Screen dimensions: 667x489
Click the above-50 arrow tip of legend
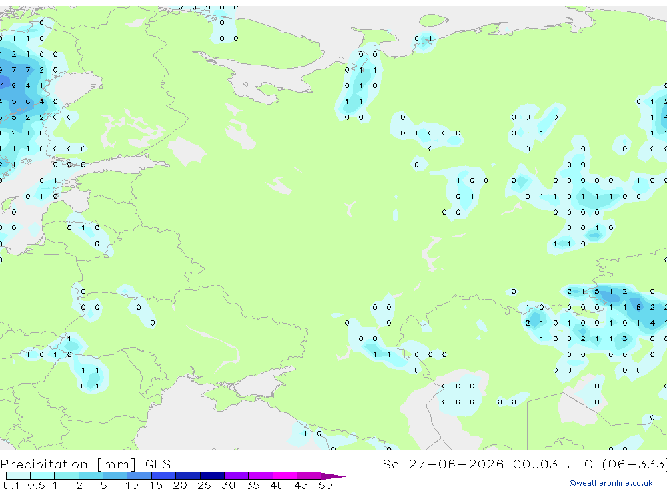pyautogui.click(x=334, y=476)
